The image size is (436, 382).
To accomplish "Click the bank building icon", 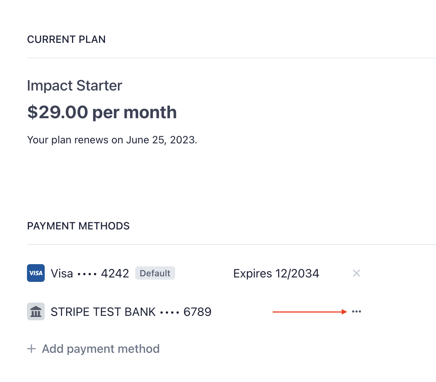I will pos(36,311).
